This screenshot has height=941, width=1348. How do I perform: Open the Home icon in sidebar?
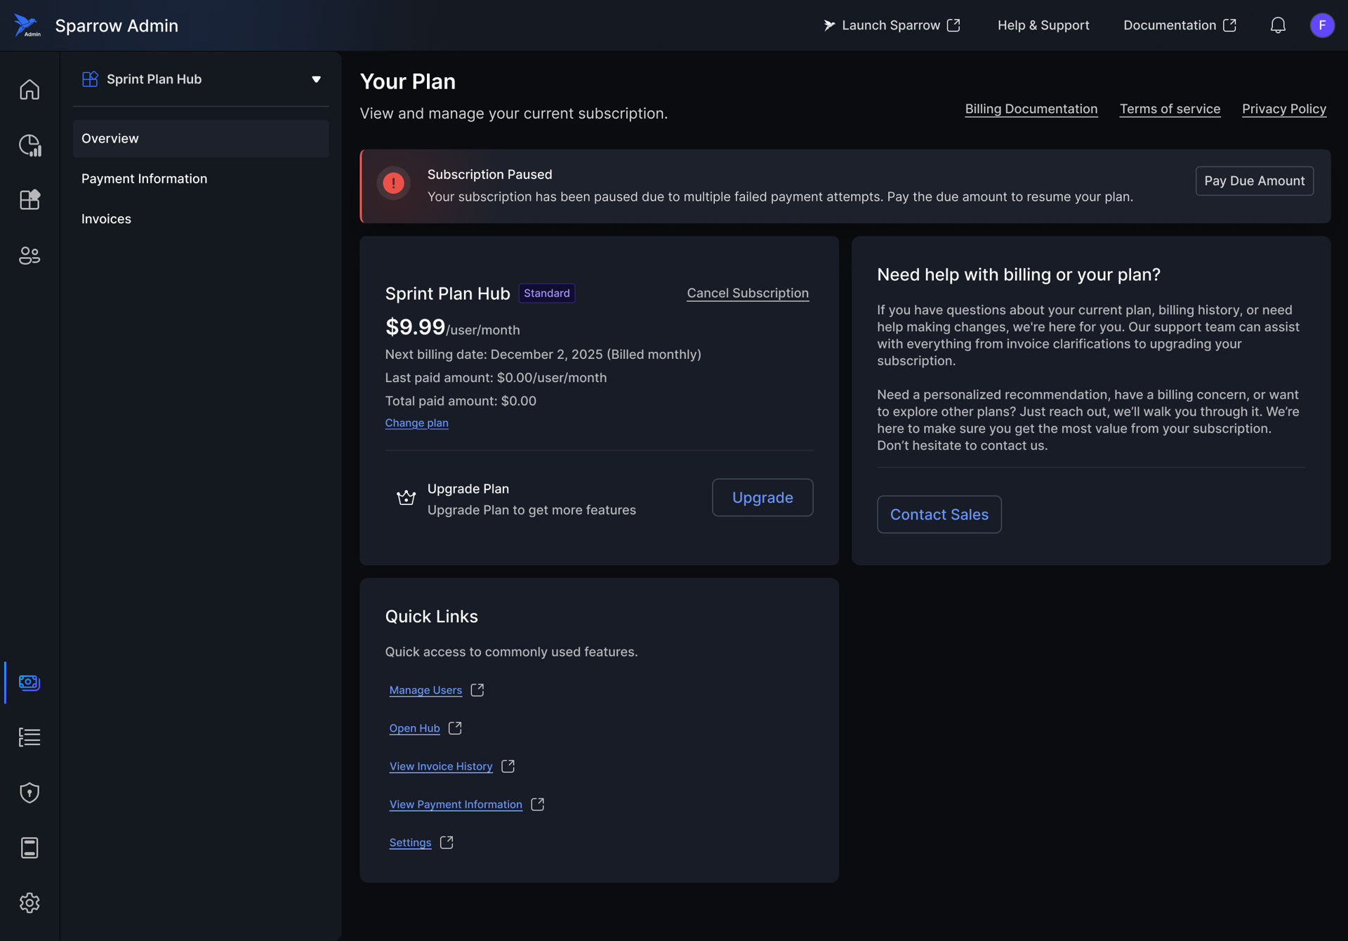(x=29, y=90)
